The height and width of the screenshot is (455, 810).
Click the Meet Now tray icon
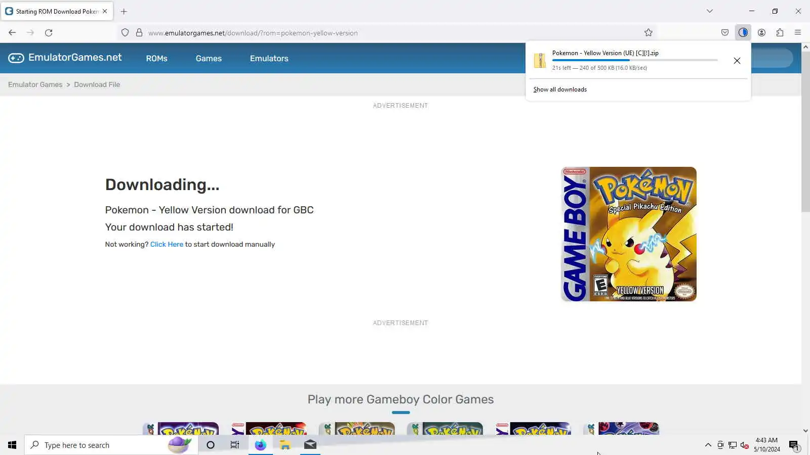(720, 445)
